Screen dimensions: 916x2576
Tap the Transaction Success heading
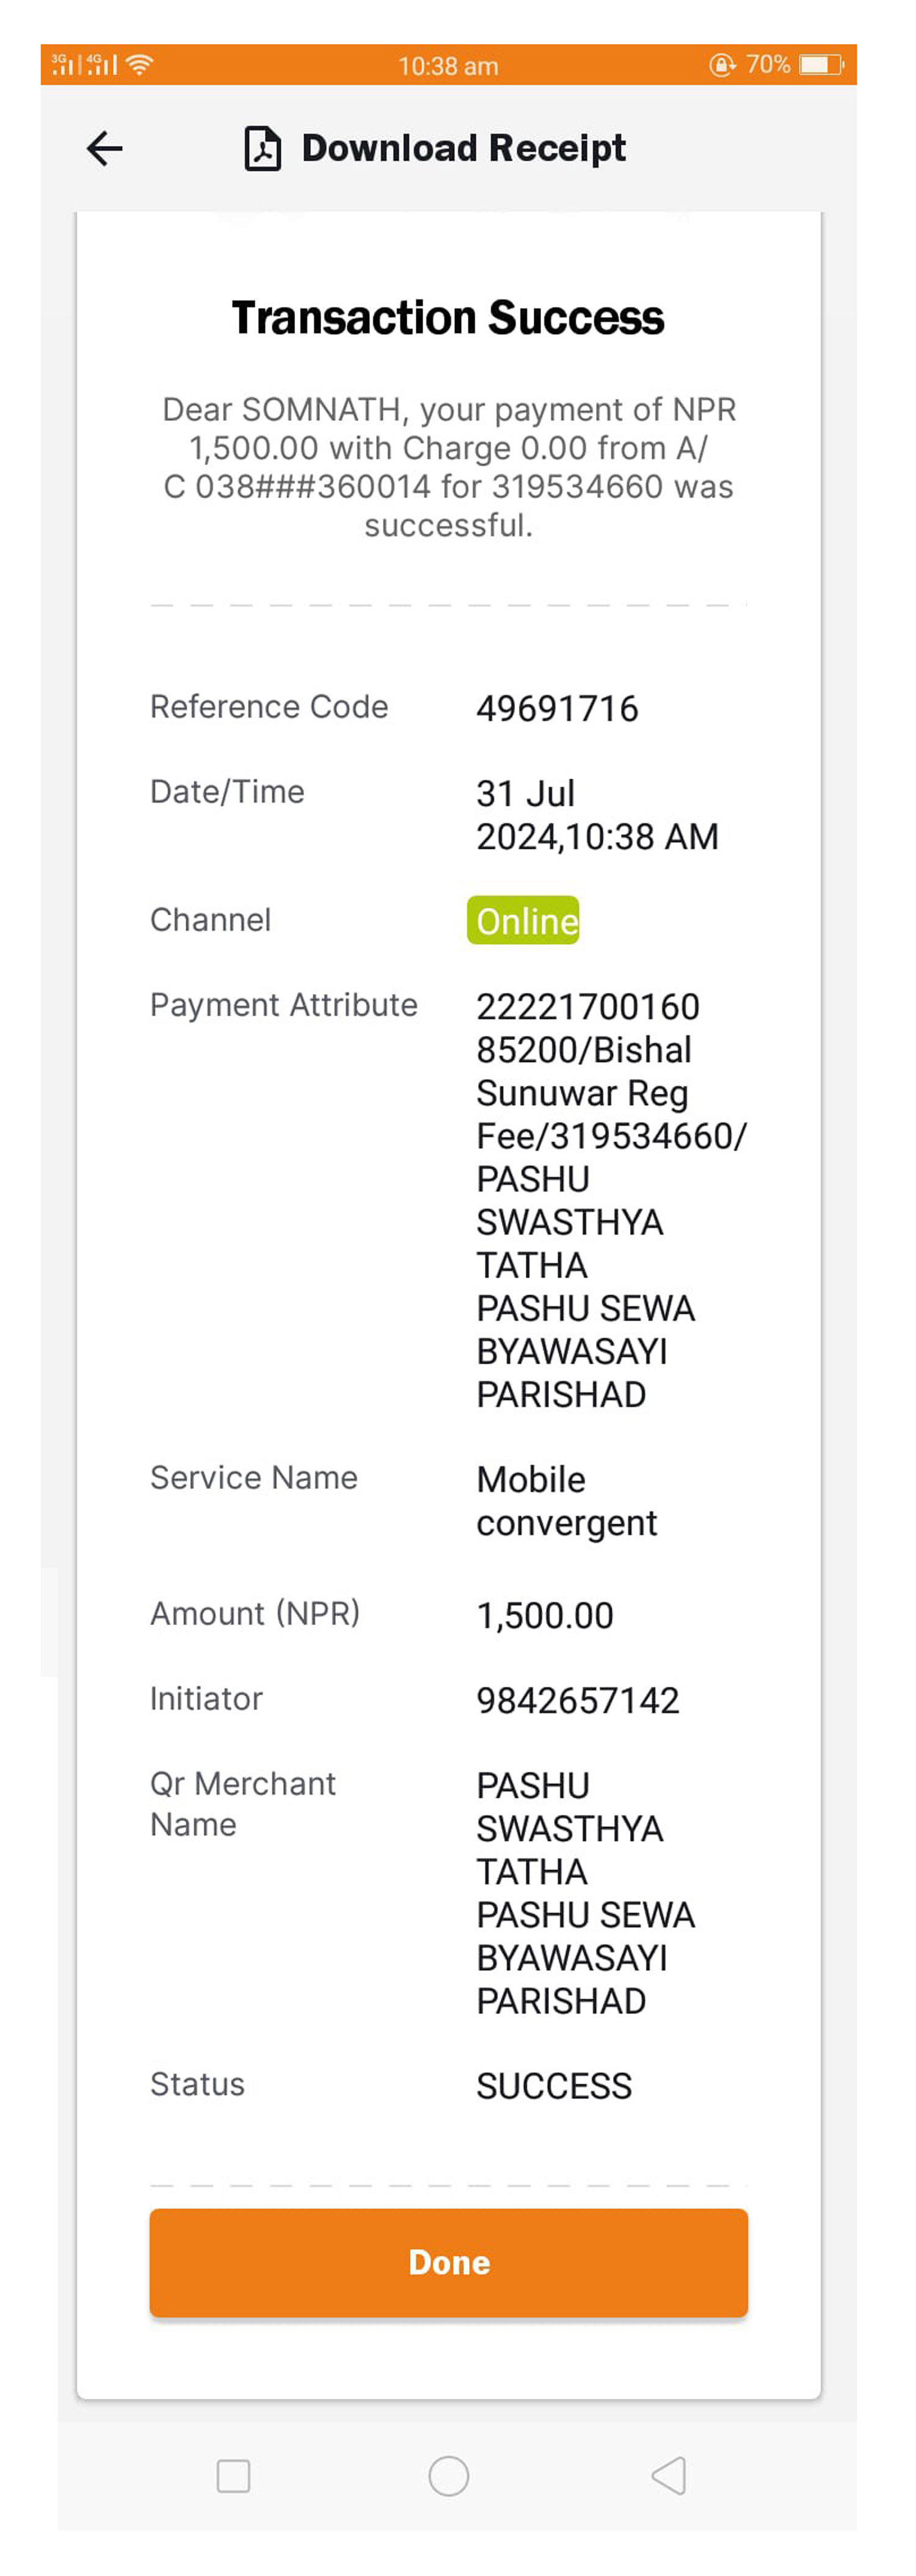pyautogui.click(x=448, y=318)
